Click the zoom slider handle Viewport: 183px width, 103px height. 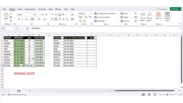tap(167, 95)
